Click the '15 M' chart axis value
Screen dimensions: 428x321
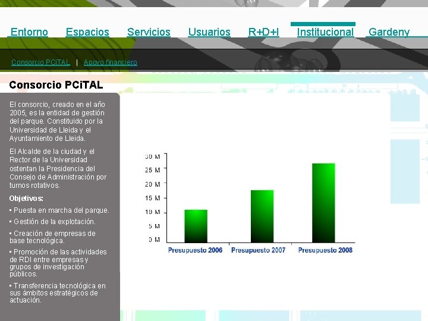tap(152, 198)
